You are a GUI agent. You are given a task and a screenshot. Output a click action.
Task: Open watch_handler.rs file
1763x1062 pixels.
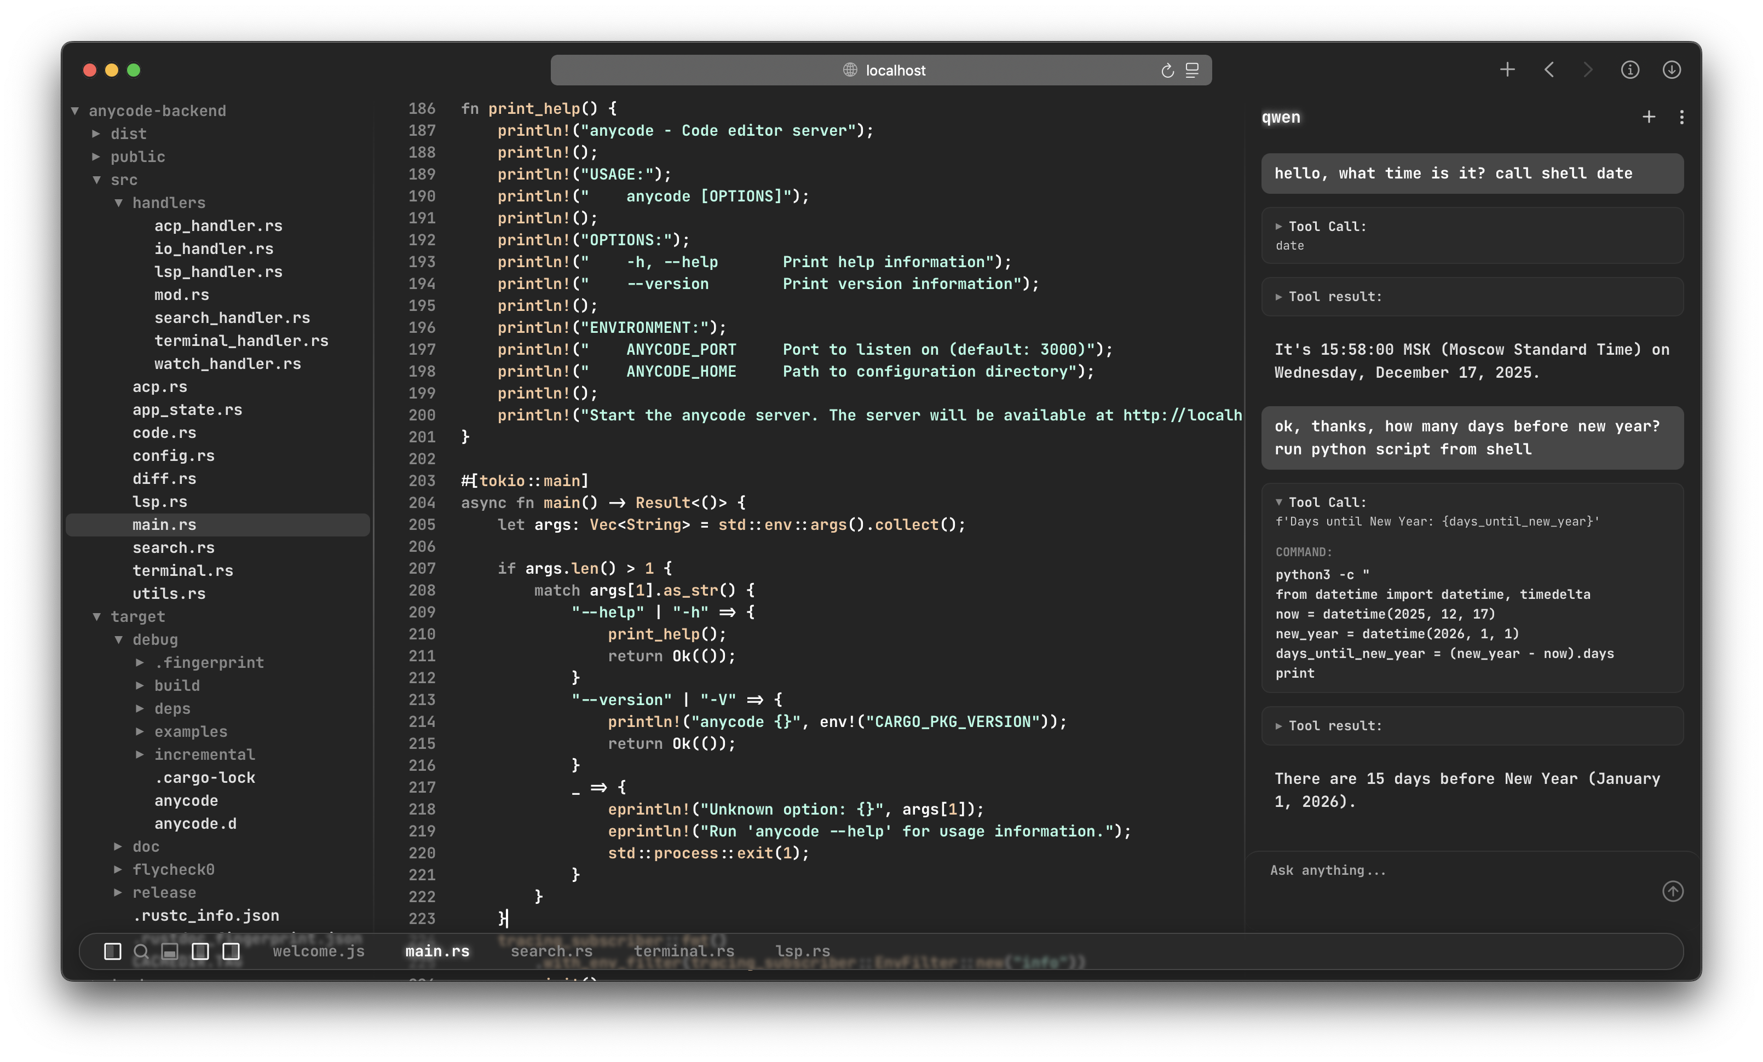click(x=228, y=363)
